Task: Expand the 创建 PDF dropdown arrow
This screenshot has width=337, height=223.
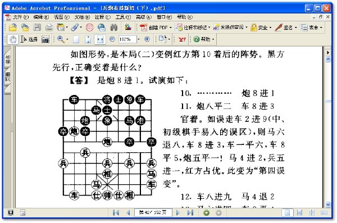Action: 171,28
